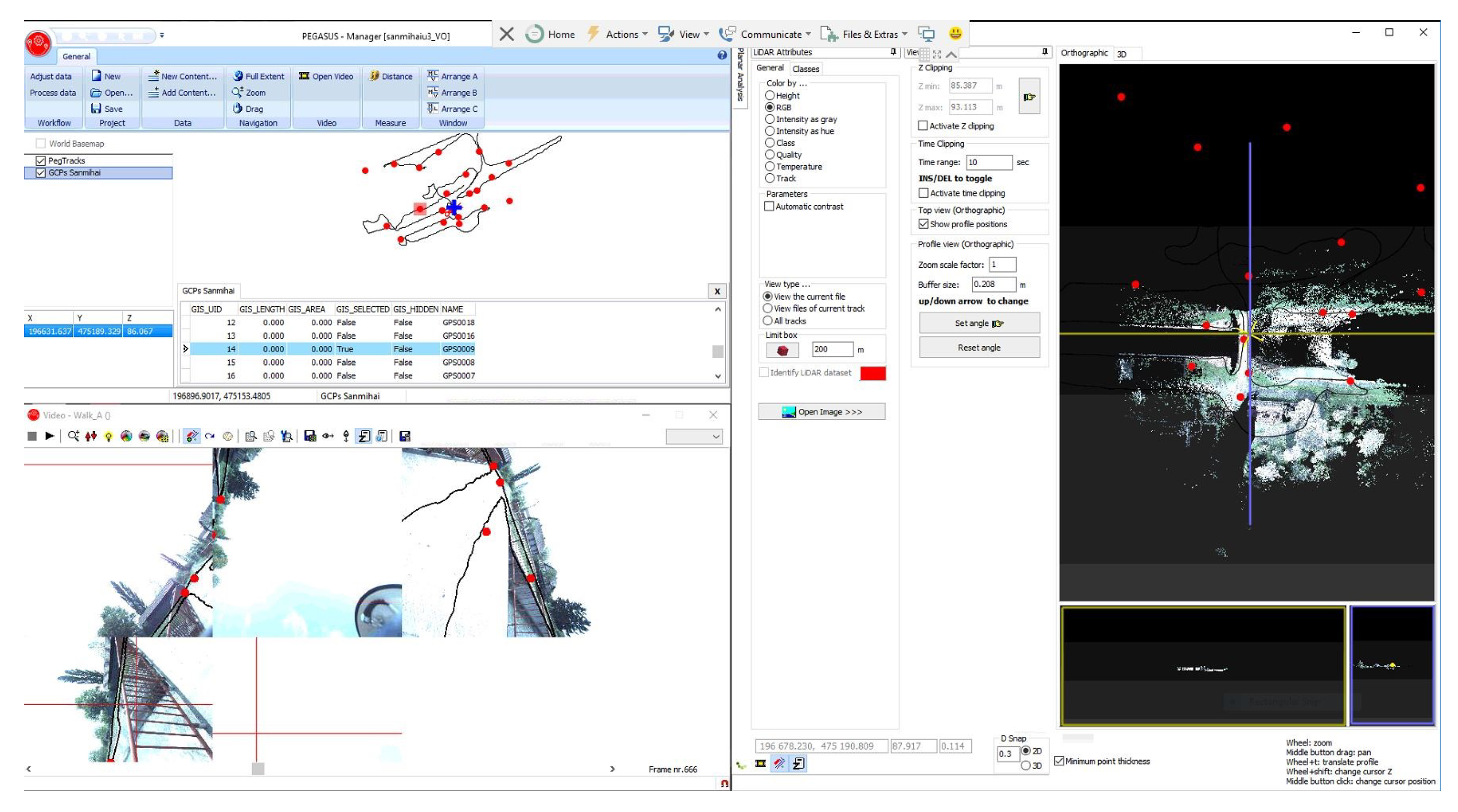The width and height of the screenshot is (1458, 812).
Task: Click the Open Image >>> button
Action: (822, 412)
